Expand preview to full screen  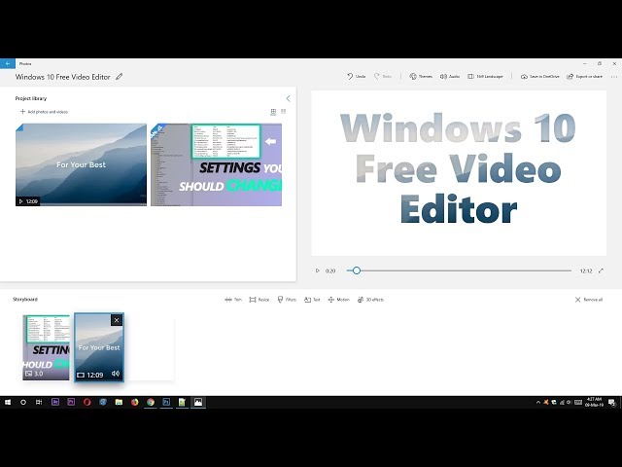pos(601,270)
